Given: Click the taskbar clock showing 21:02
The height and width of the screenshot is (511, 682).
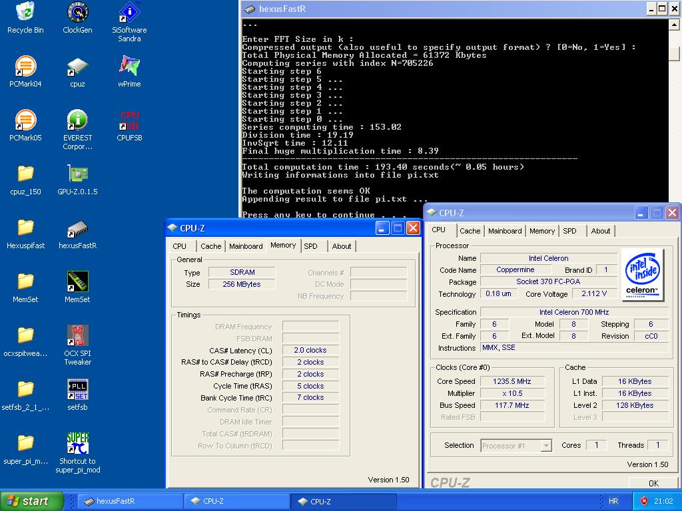Looking at the screenshot, I should point(663,501).
